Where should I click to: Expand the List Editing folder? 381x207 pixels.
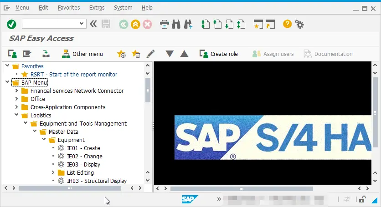(53, 172)
